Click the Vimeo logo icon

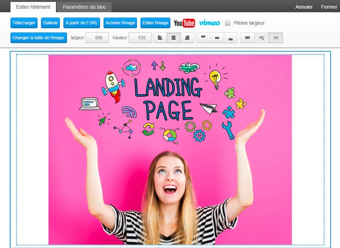(209, 23)
